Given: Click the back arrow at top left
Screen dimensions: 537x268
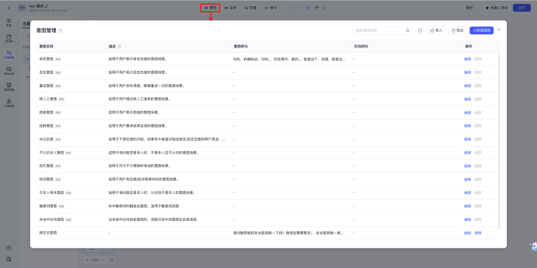Looking at the screenshot, I should (9, 8).
